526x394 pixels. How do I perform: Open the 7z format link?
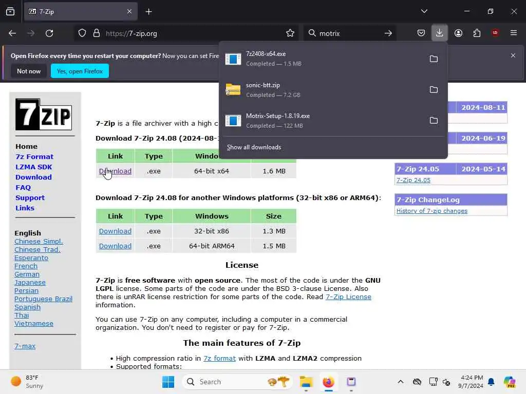219,359
